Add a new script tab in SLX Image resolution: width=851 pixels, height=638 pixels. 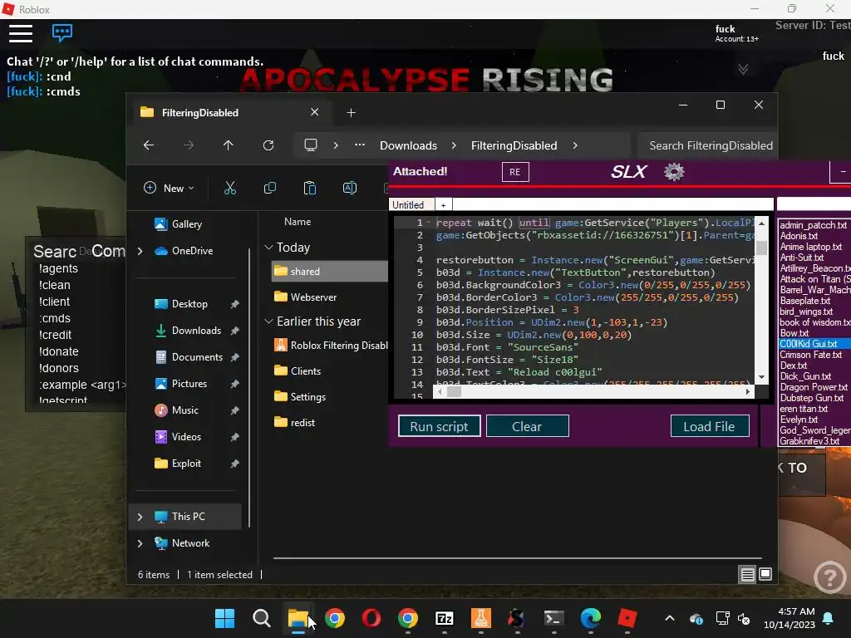click(x=444, y=204)
